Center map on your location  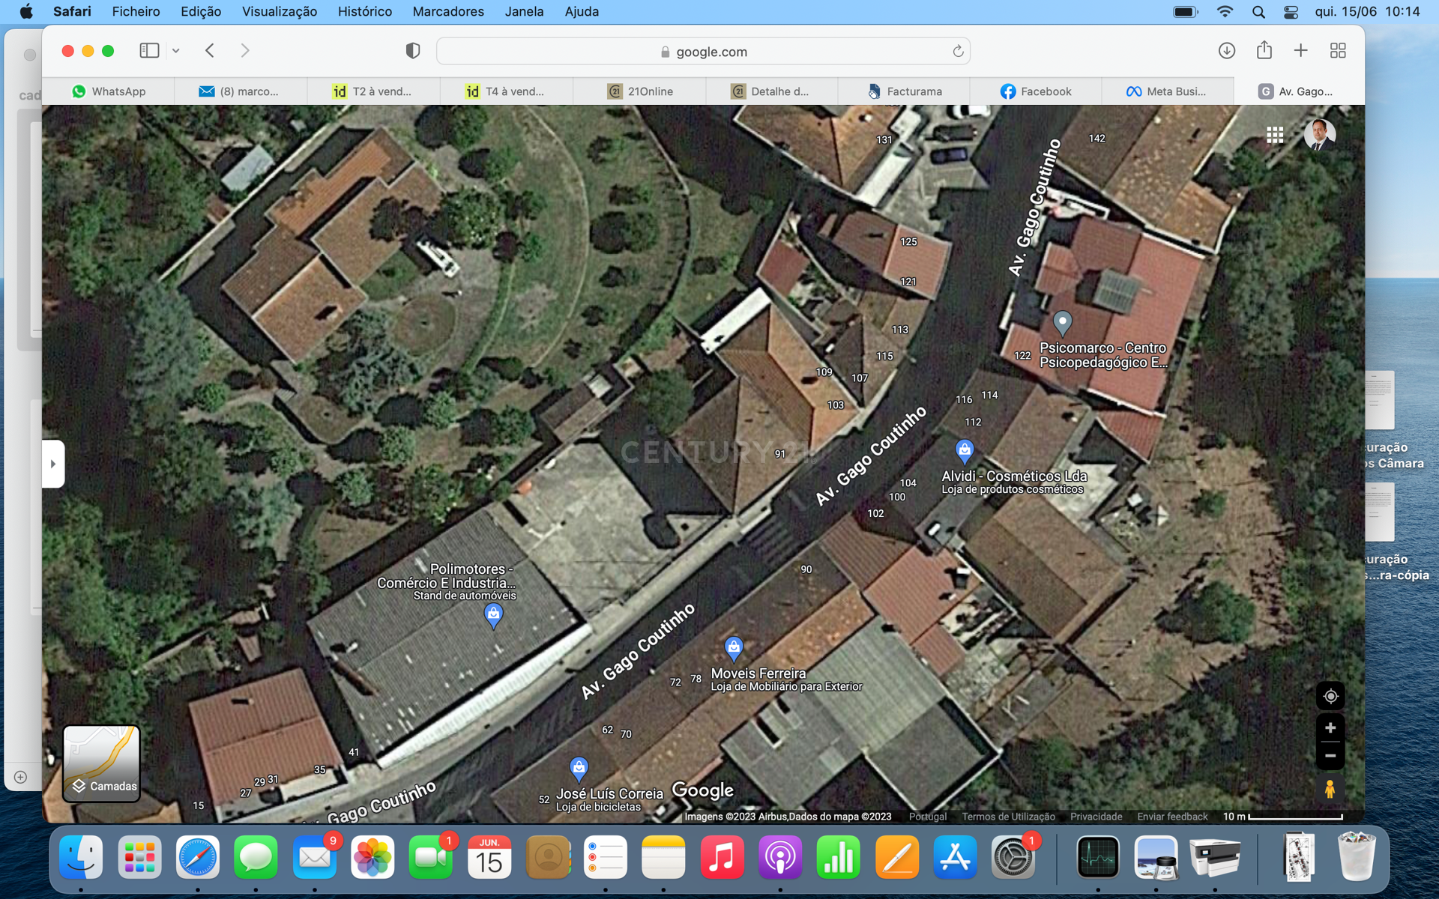pyautogui.click(x=1330, y=696)
